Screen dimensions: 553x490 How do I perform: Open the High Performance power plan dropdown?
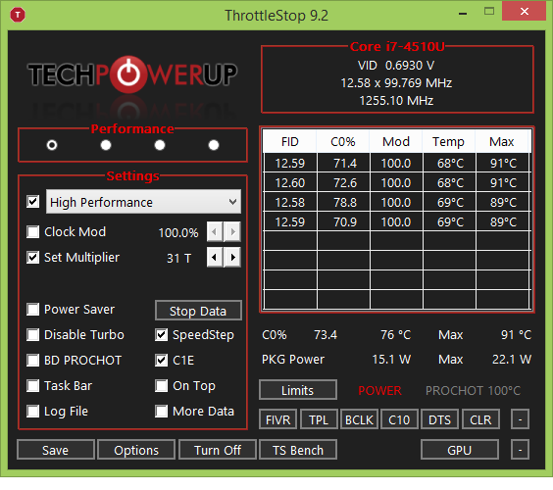143,202
